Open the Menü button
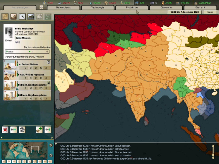Screen dimensions: 219x164 [x=210, y=12]
